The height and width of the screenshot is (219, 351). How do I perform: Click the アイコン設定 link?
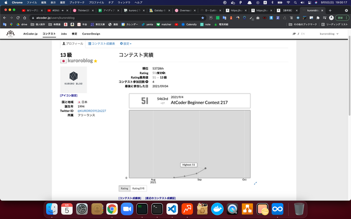tap(69, 96)
